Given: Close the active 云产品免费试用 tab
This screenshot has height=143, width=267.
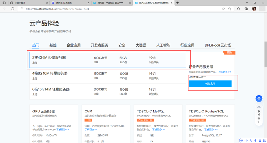Looking at the screenshot, I should 172,3.
